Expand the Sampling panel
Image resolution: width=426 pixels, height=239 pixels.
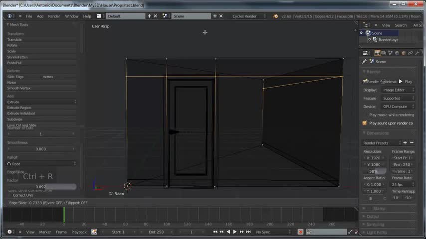(x=364, y=225)
